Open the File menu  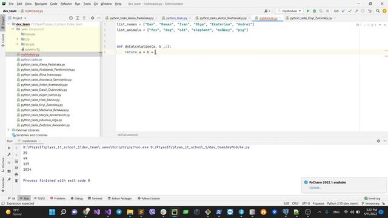[x=11, y=4]
